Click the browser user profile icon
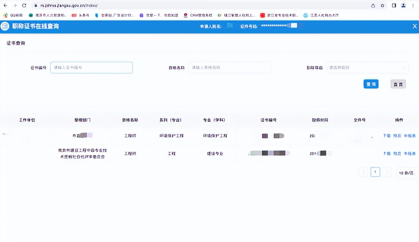Screen dimensions: 419x242 click(403, 6)
